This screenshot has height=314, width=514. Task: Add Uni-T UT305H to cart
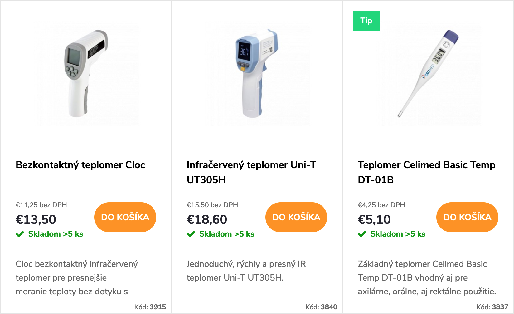tap(296, 217)
